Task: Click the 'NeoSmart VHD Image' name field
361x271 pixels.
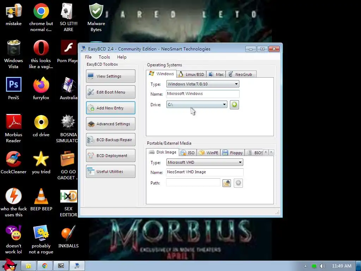Action: (x=204, y=172)
